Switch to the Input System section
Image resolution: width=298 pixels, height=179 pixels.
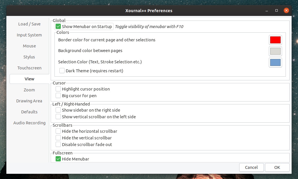(x=29, y=35)
